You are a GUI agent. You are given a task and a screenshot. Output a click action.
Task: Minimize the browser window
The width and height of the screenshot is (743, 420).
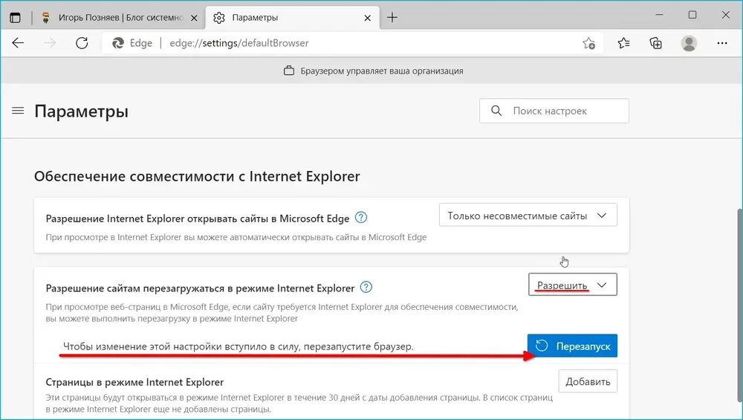[659, 15]
